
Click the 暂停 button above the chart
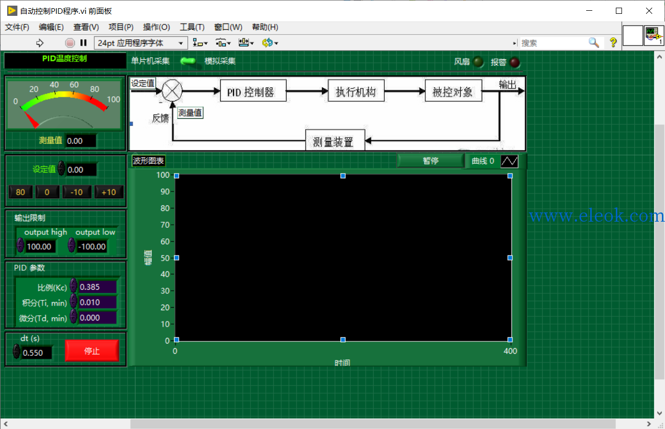coord(431,161)
